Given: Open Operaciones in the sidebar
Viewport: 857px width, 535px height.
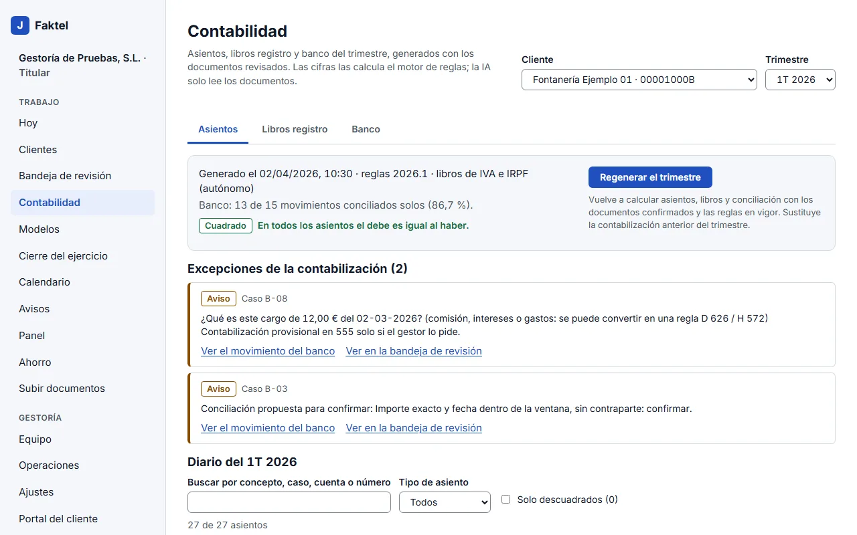Looking at the screenshot, I should (82, 465).
